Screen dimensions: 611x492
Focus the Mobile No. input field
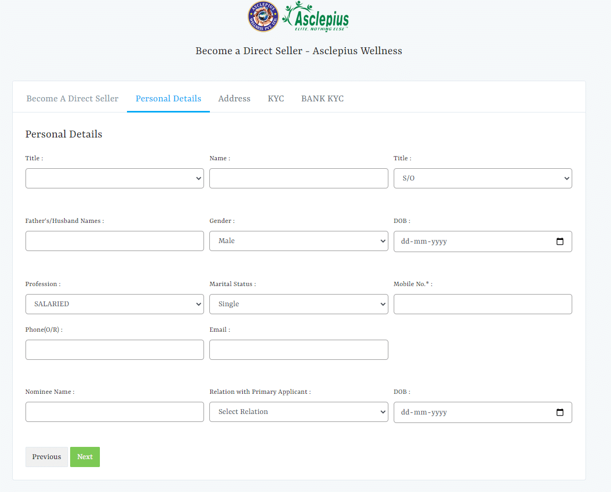coord(483,304)
